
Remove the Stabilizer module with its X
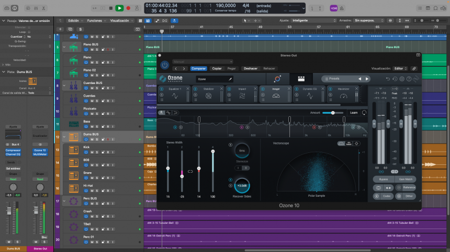click(x=221, y=89)
